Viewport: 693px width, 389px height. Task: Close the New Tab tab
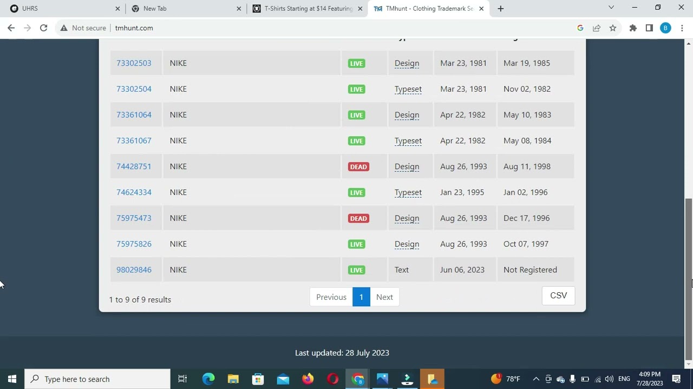pyautogui.click(x=239, y=9)
